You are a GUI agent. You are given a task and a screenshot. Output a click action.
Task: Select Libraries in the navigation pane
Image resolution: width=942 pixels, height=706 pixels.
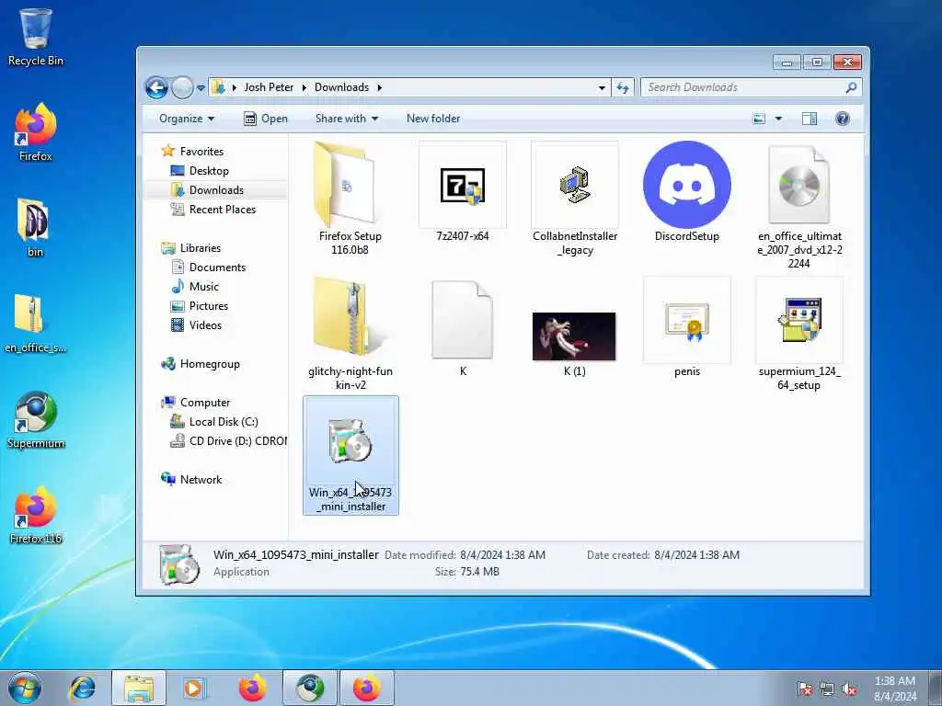[200, 248]
